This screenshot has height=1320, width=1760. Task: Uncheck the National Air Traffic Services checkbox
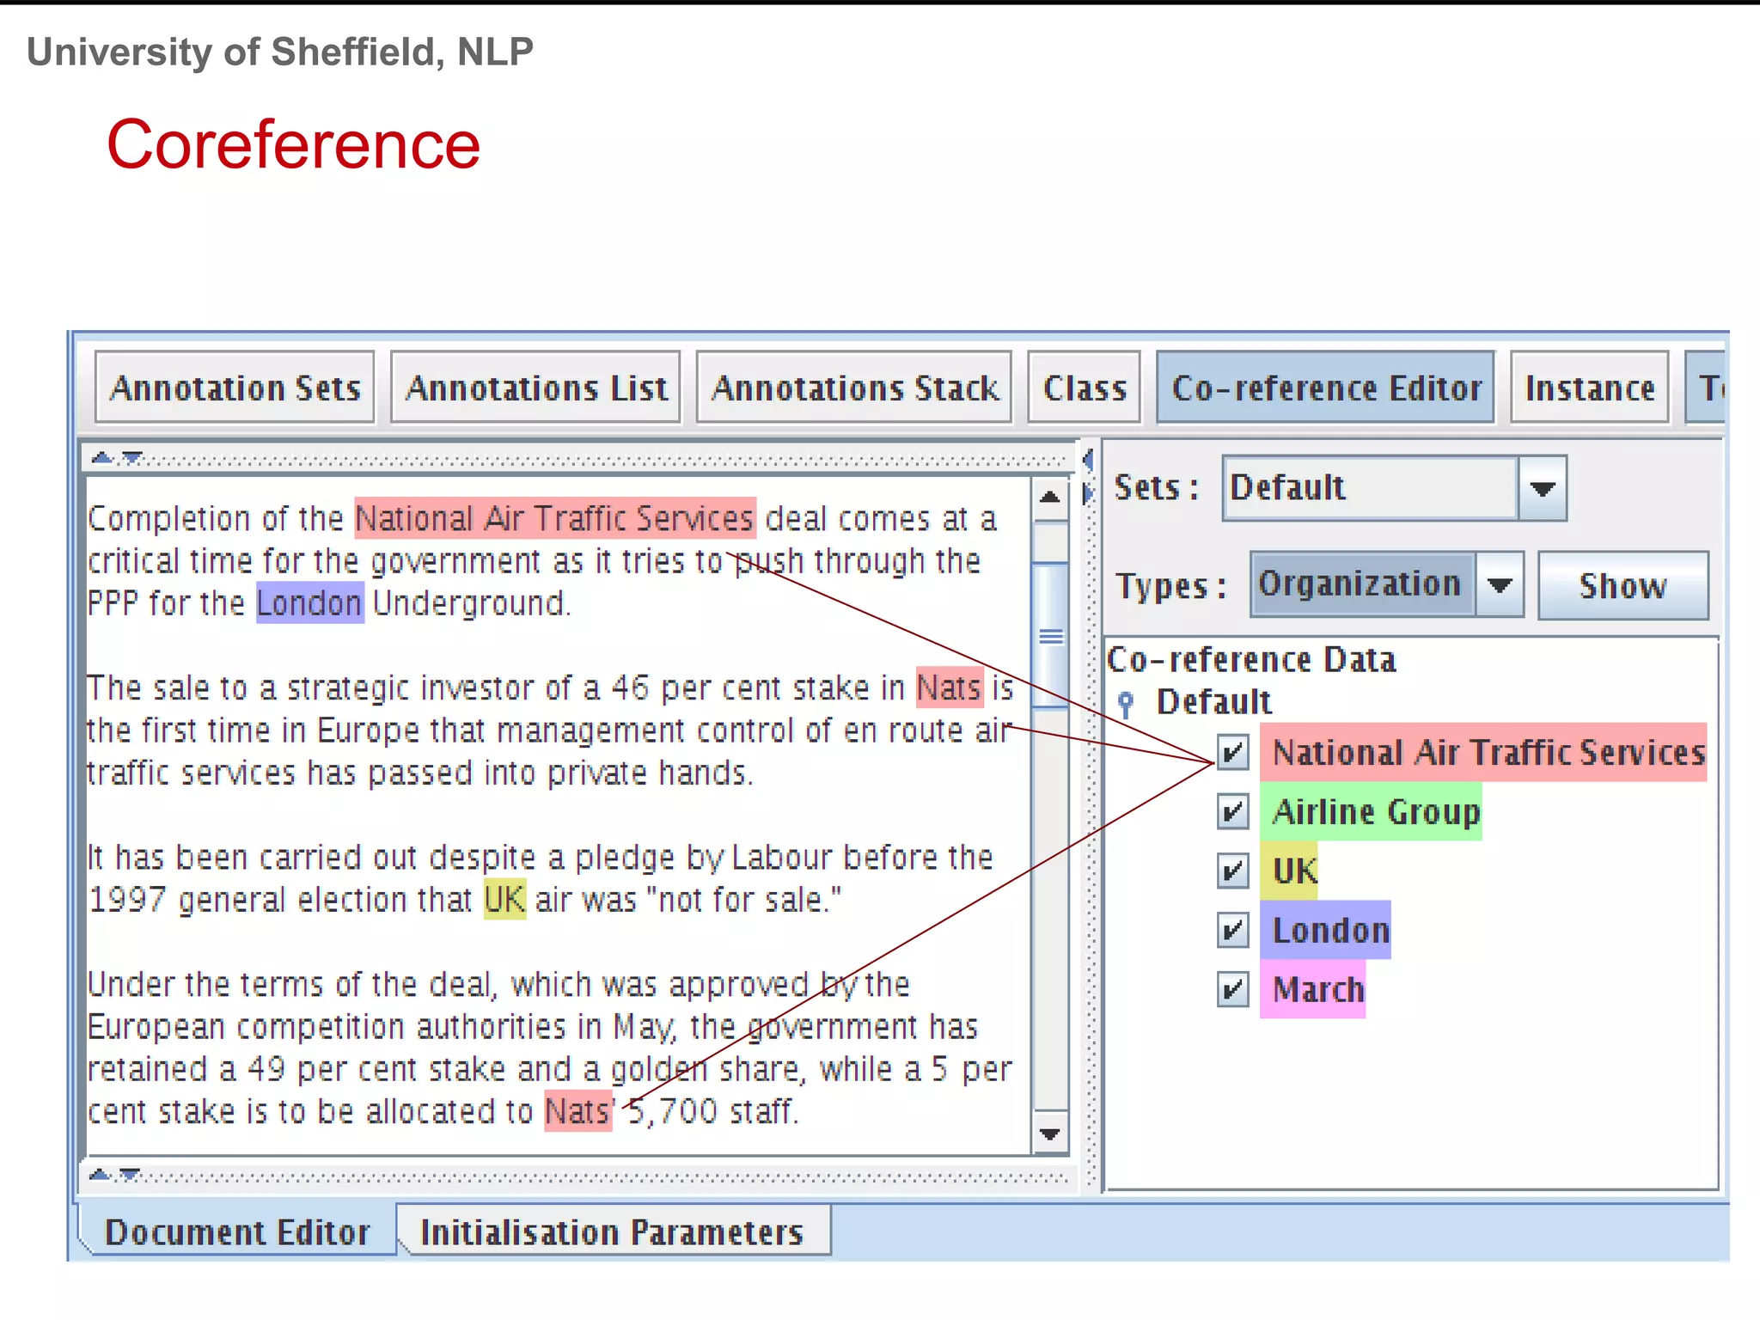click(1233, 752)
